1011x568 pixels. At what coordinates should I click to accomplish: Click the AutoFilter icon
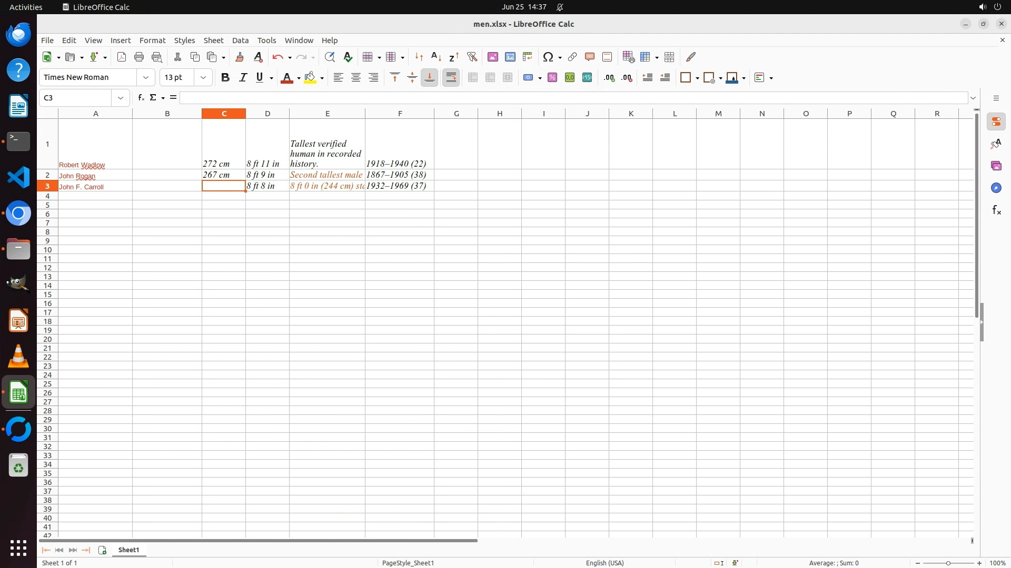472,57
